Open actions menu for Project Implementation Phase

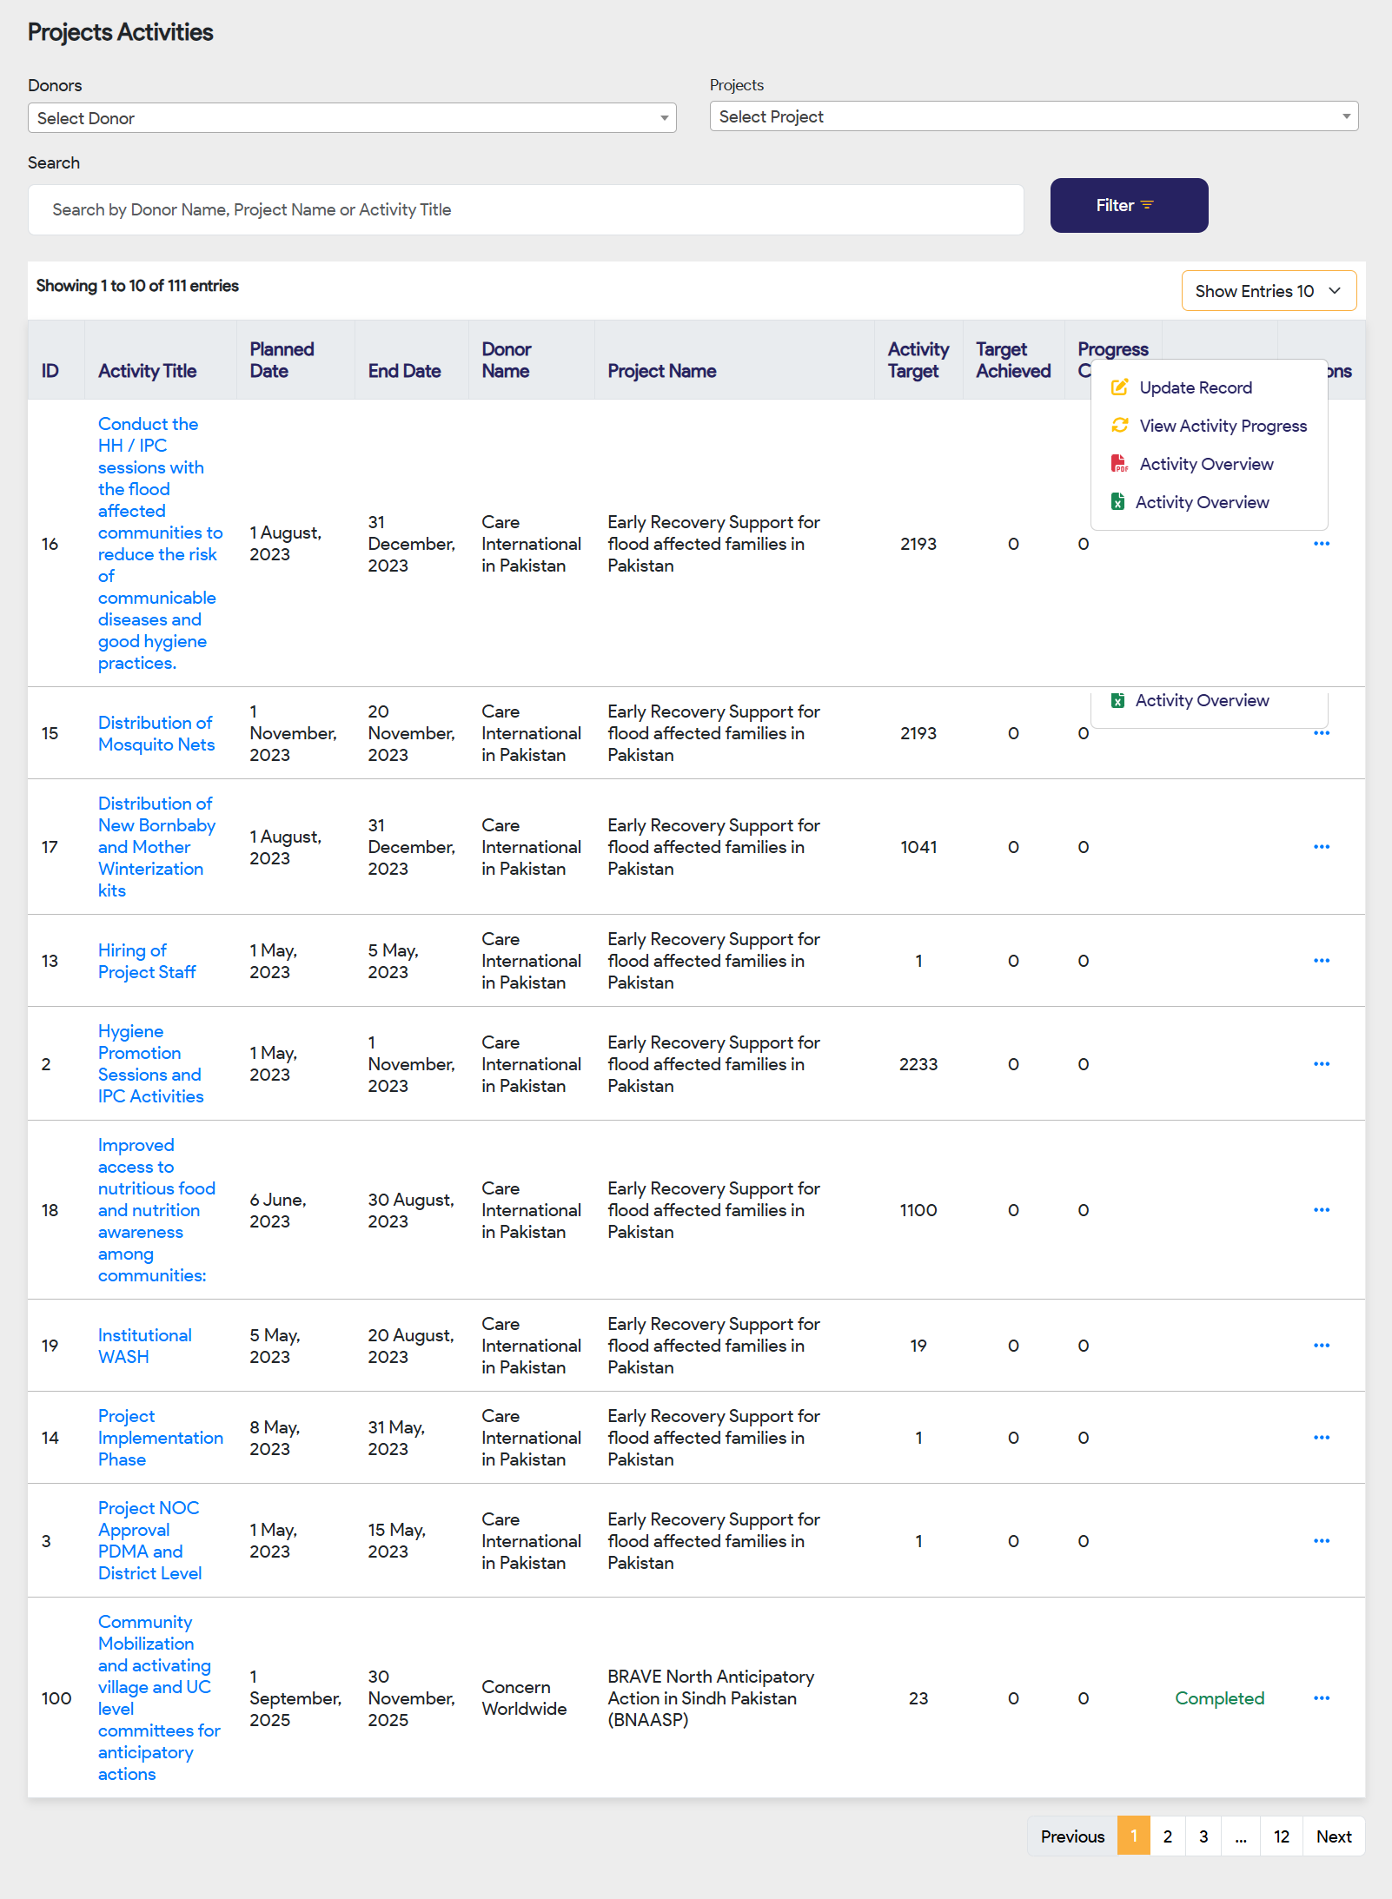coord(1321,1438)
